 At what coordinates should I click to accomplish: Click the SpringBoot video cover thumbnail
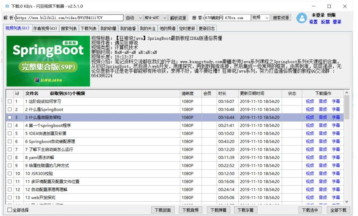(48, 61)
